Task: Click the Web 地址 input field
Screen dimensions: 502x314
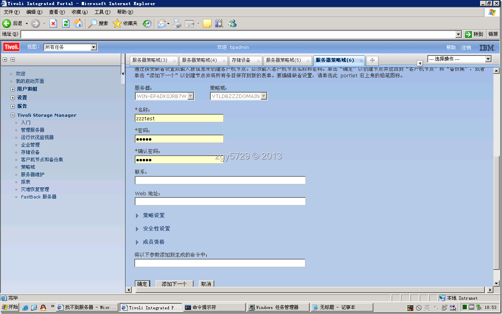Action: click(220, 201)
